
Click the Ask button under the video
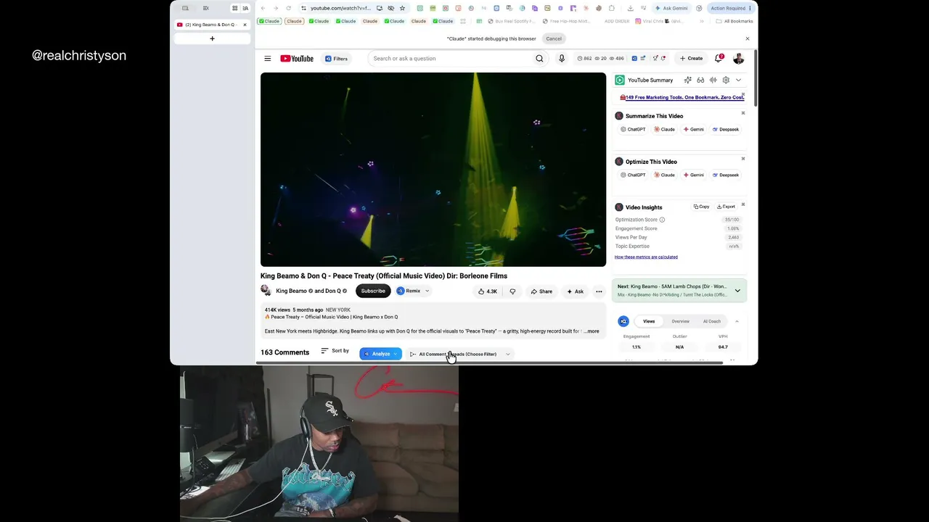575,291
